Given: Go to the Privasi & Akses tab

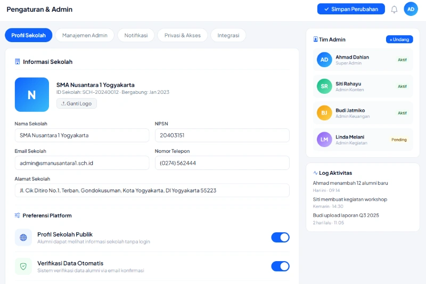Looking at the screenshot, I should pos(183,36).
